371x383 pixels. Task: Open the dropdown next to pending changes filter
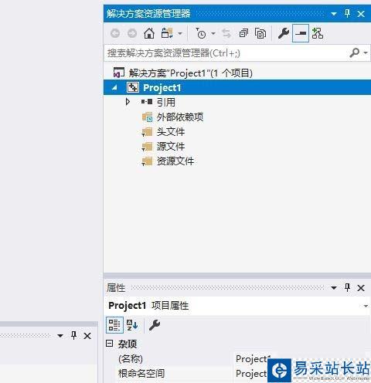pos(213,33)
